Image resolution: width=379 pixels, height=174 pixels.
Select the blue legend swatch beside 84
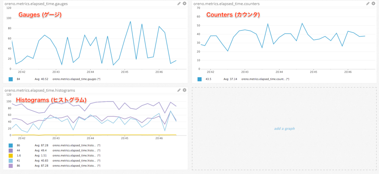tap(11, 79)
